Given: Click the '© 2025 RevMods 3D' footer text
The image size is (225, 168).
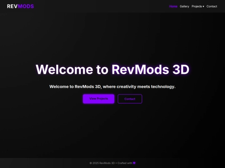Looking at the screenshot, I should (102, 163).
